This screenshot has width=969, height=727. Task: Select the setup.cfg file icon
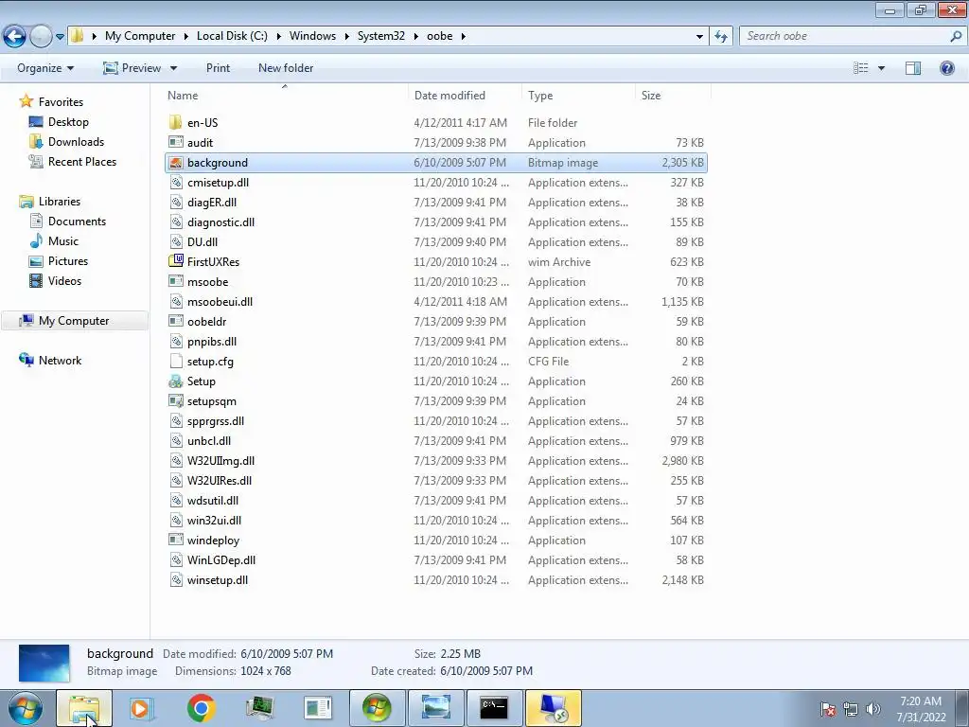coord(175,361)
